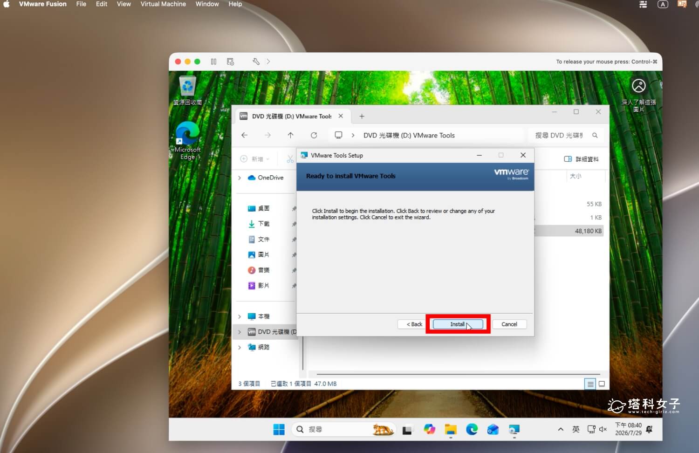Viewport: 699px width, 453px height.
Task: Click the This PC icon in address bar
Action: (x=338, y=135)
